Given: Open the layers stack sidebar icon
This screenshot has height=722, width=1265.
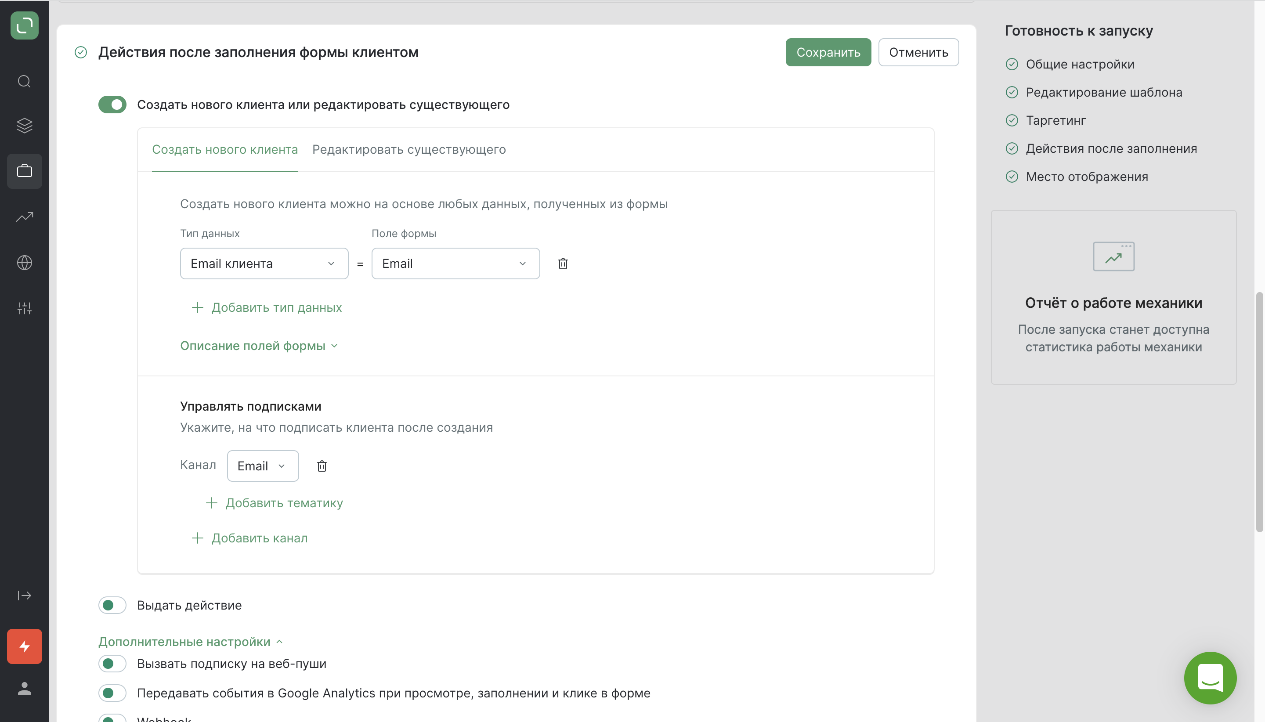Looking at the screenshot, I should pos(24,126).
